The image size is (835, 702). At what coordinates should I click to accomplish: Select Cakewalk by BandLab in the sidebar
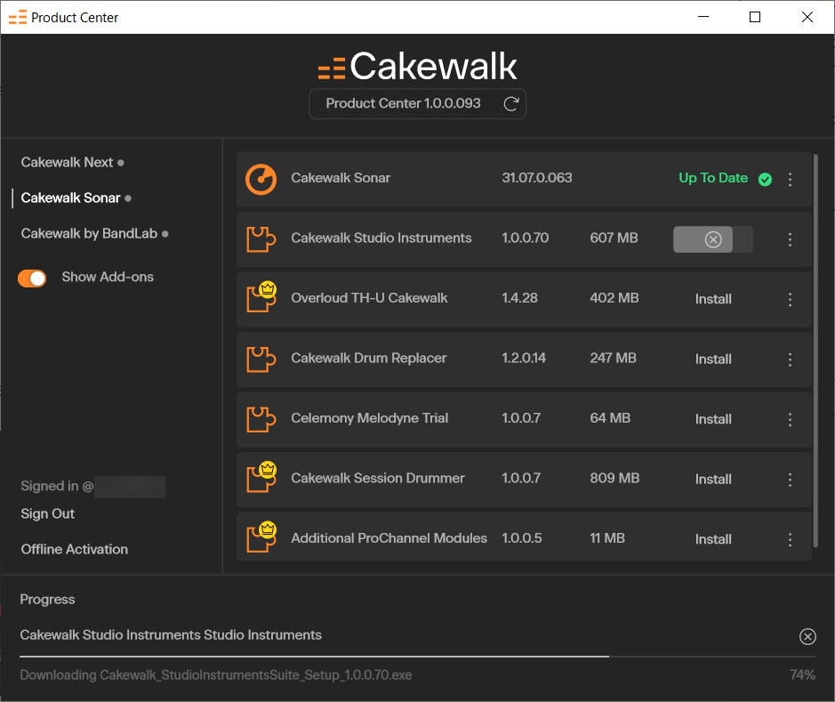click(90, 234)
